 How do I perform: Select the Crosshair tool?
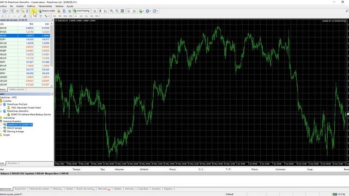click(3, 16)
